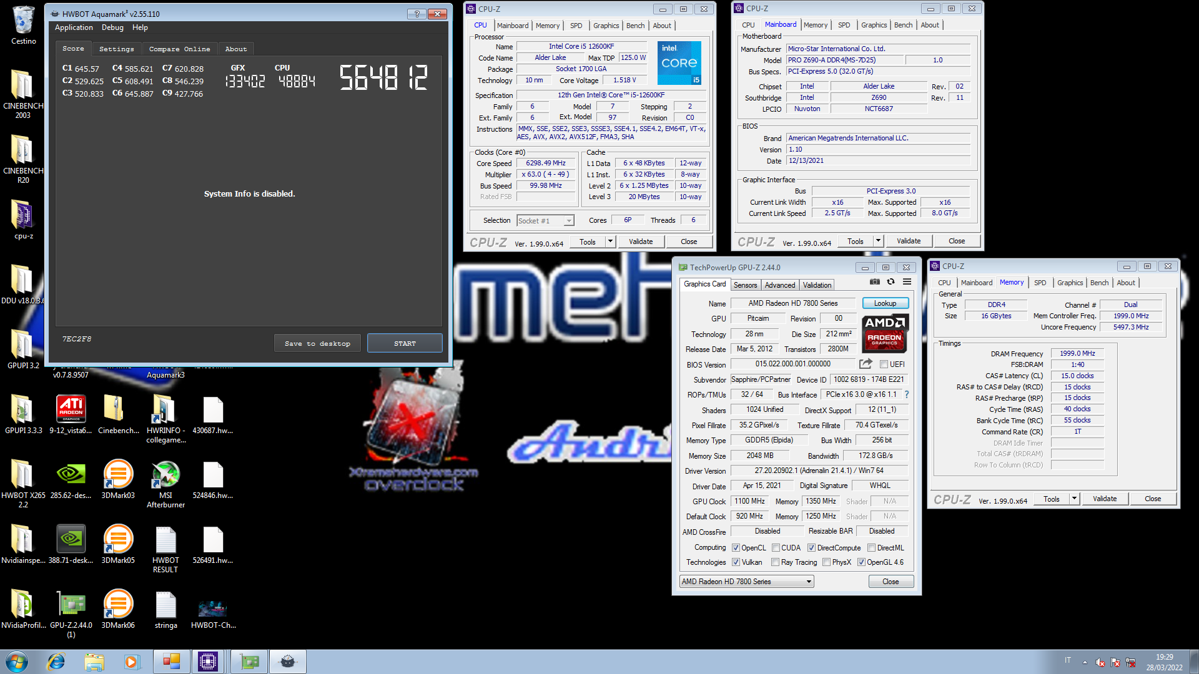Open the Debug menu in Aquamark
Viewport: 1199px width, 674px height.
click(x=112, y=27)
